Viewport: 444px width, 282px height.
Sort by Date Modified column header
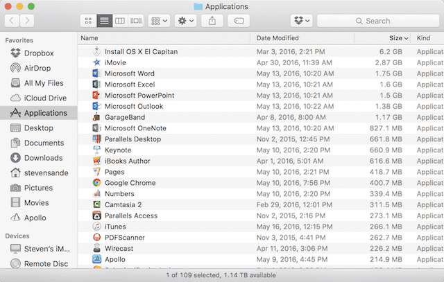(x=277, y=37)
